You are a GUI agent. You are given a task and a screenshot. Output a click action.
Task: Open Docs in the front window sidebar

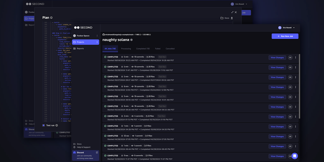78,144
